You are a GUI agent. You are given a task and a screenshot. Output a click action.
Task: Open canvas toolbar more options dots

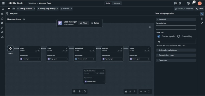[134, 91]
